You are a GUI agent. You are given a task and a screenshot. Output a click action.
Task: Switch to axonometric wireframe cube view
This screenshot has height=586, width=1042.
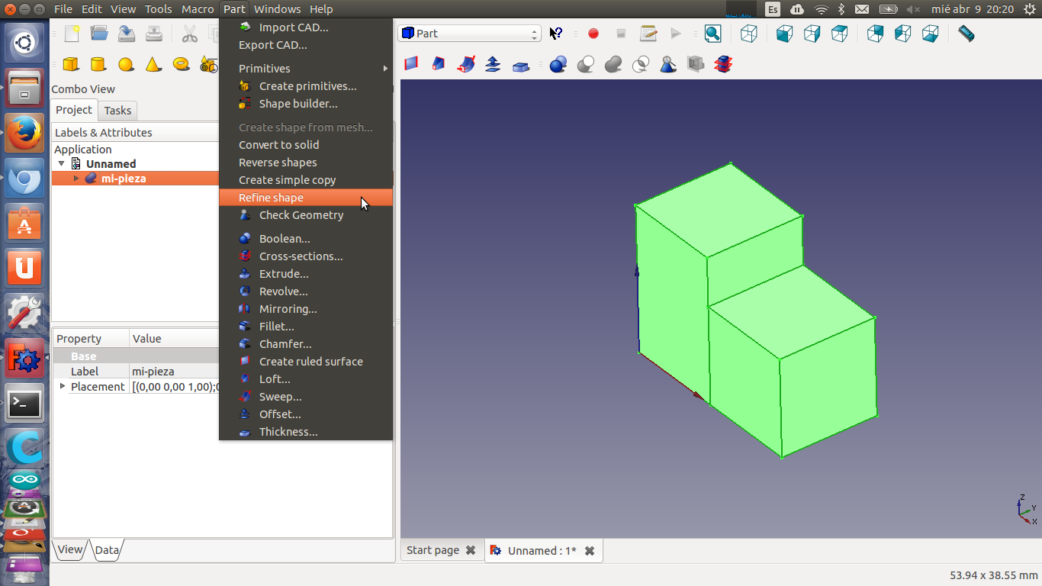pyautogui.click(x=749, y=34)
